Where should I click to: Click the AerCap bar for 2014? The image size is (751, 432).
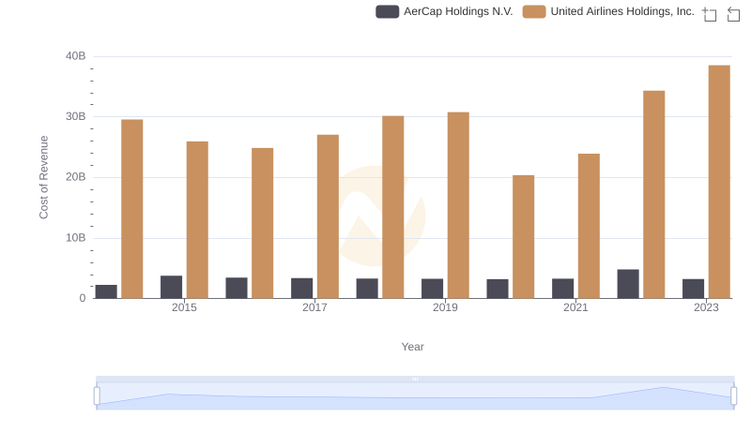[x=106, y=291]
